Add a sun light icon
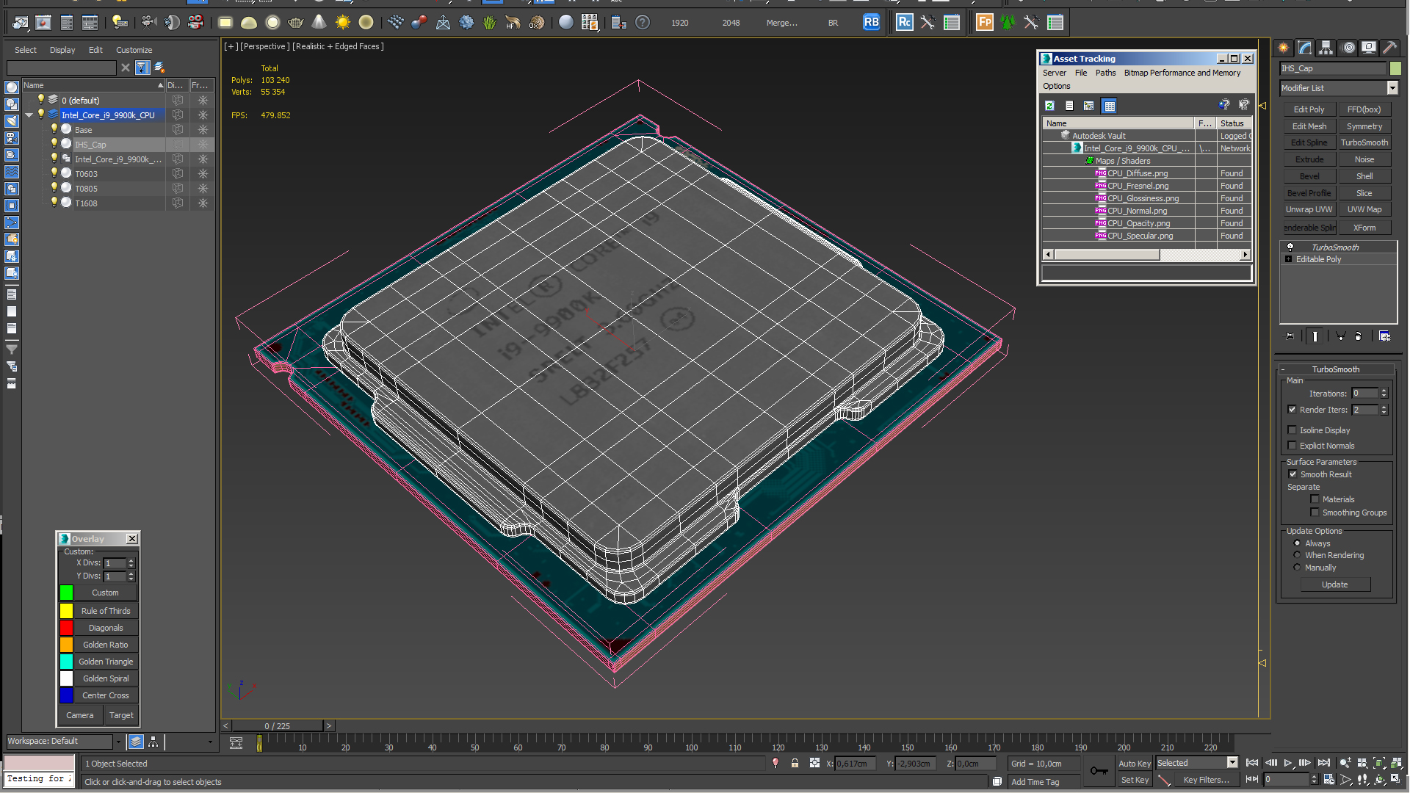Viewport: 1410px width, 793px height. point(343,23)
